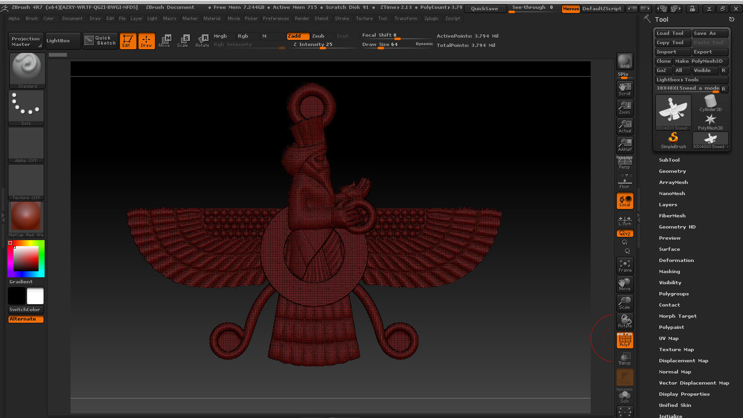
Task: Toggle Persp perspective view
Action: (x=625, y=163)
